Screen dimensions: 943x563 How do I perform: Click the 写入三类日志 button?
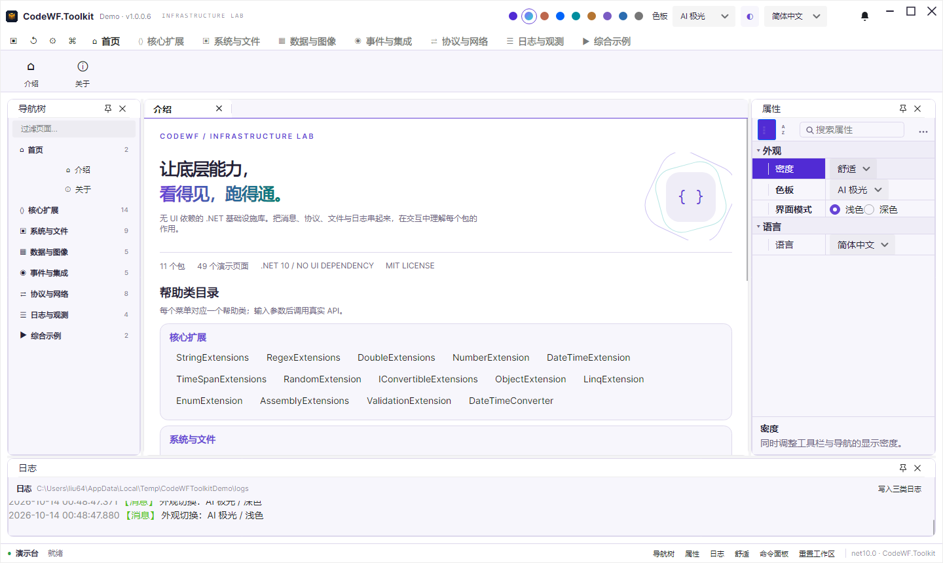tap(900, 489)
